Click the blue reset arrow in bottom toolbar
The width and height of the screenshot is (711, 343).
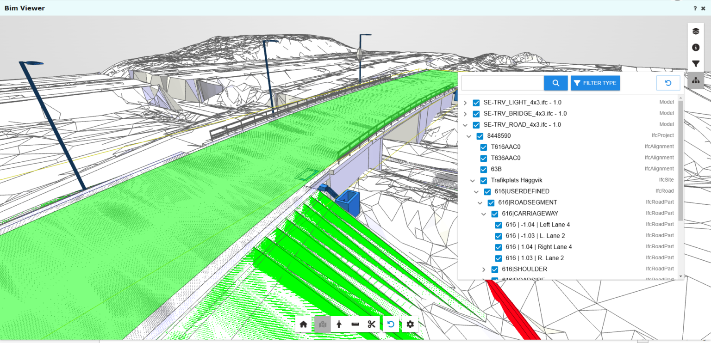tap(391, 324)
